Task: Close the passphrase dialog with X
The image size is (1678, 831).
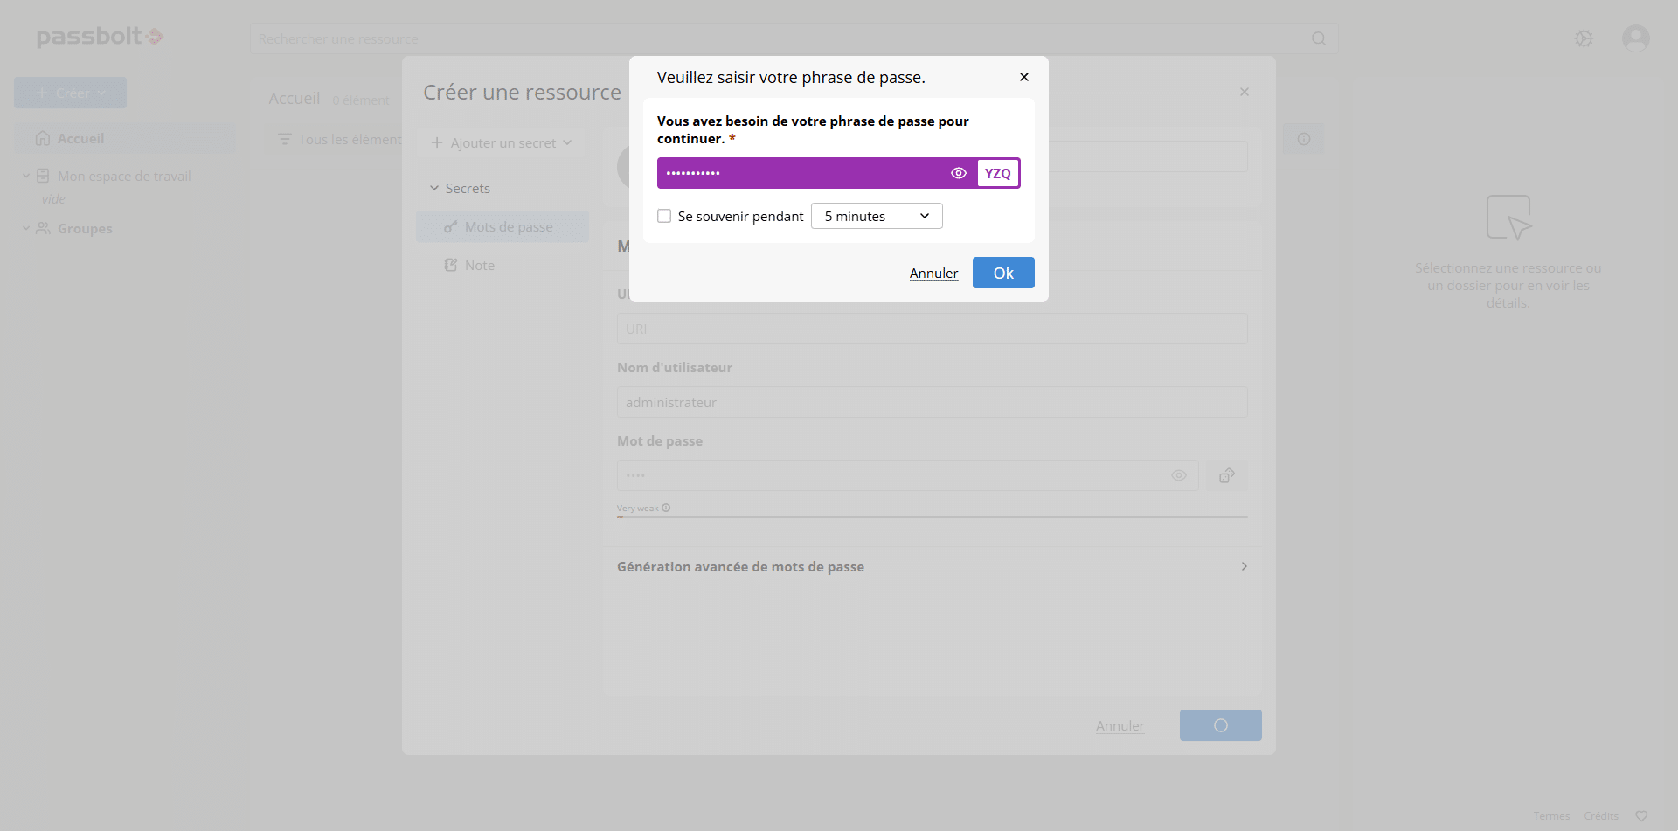Action: click(x=1023, y=77)
